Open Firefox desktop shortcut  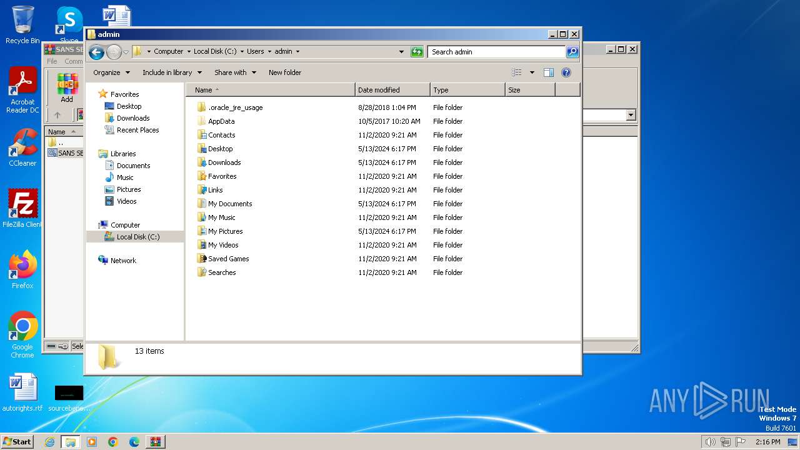coord(22,270)
